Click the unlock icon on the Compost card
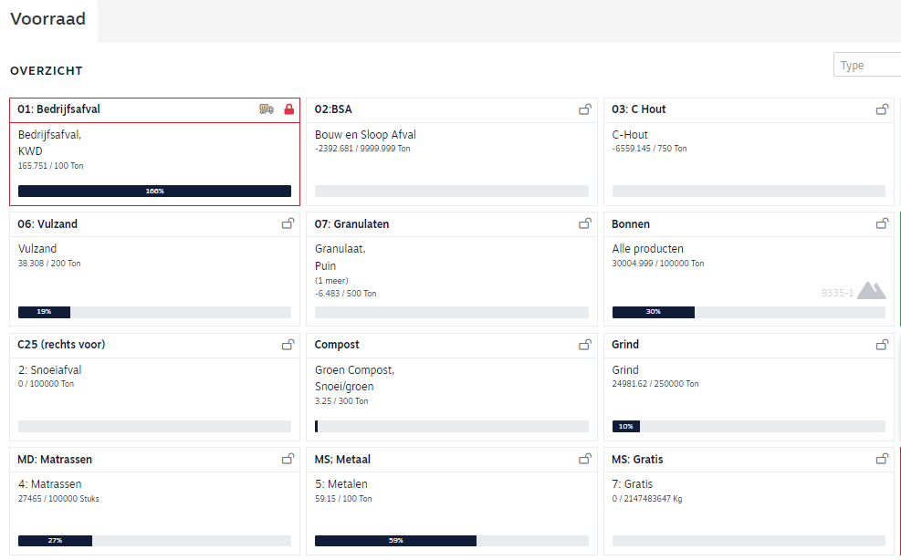 click(585, 345)
